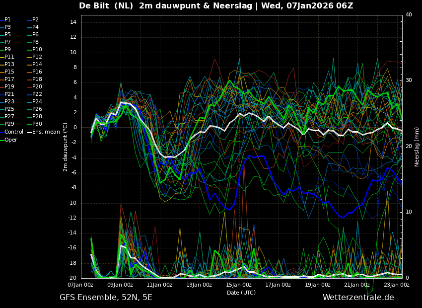422x308 pixels.
Task: Click the 21Jan 00z axis tick label
Action: [x=356, y=285]
